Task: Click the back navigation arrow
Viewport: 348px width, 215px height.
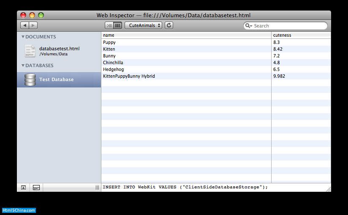Action: (x=24, y=26)
